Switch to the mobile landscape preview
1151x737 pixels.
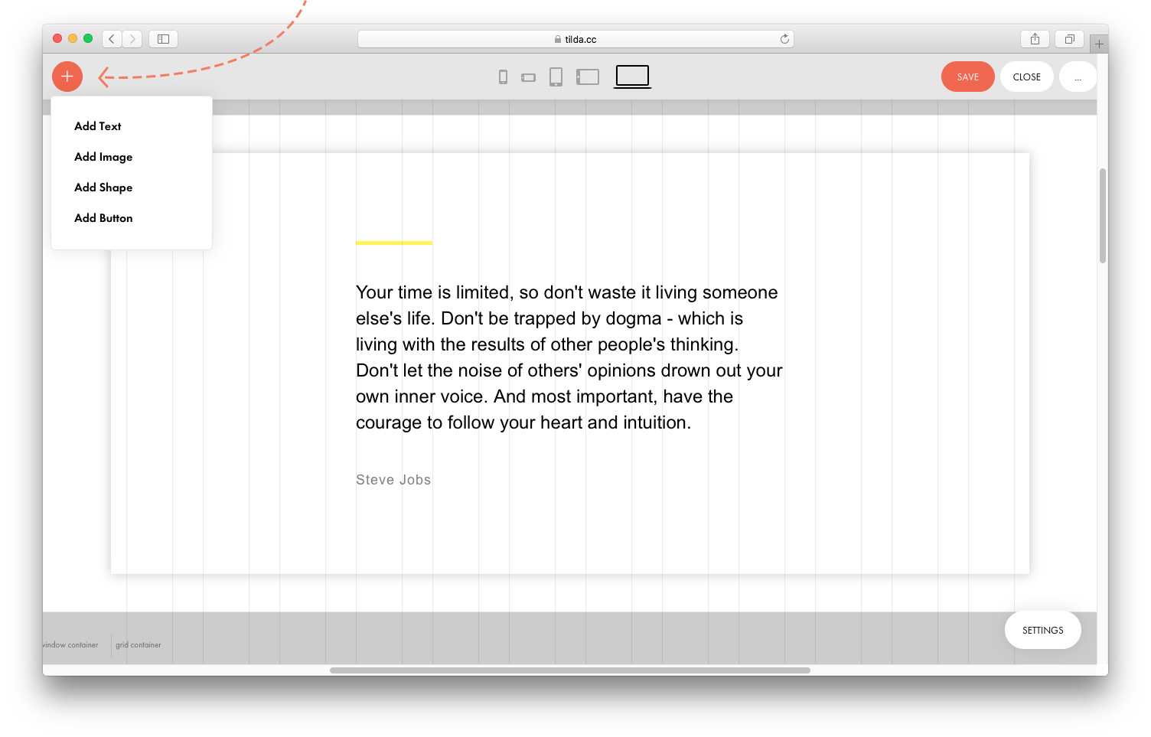click(x=528, y=77)
